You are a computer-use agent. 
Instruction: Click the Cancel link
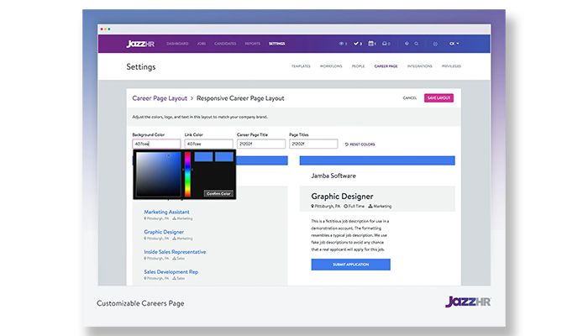410,98
